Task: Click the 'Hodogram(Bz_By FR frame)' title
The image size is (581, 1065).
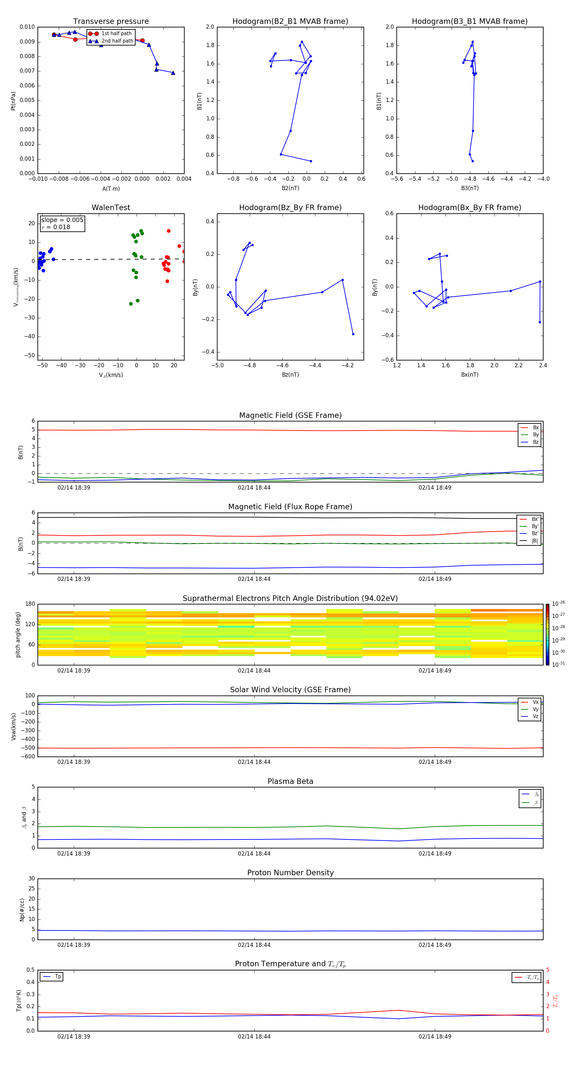Action: click(290, 208)
